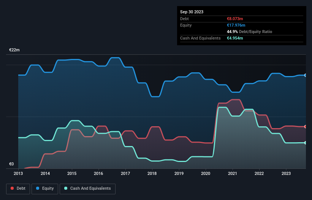312x200 pixels.
Task: Click the 2016 x-axis label
Action: [98, 173]
